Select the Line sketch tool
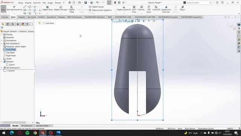The height and width of the screenshot is (136, 241). pos(24,7)
